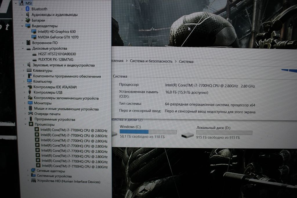This screenshot has width=297, height=198.
Task: Click the Клавиатуры keyboard icon
Action: 29,70
